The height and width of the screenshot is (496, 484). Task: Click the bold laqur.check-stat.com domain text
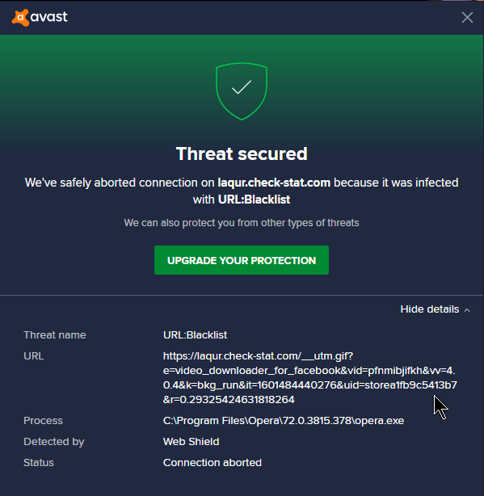point(274,183)
